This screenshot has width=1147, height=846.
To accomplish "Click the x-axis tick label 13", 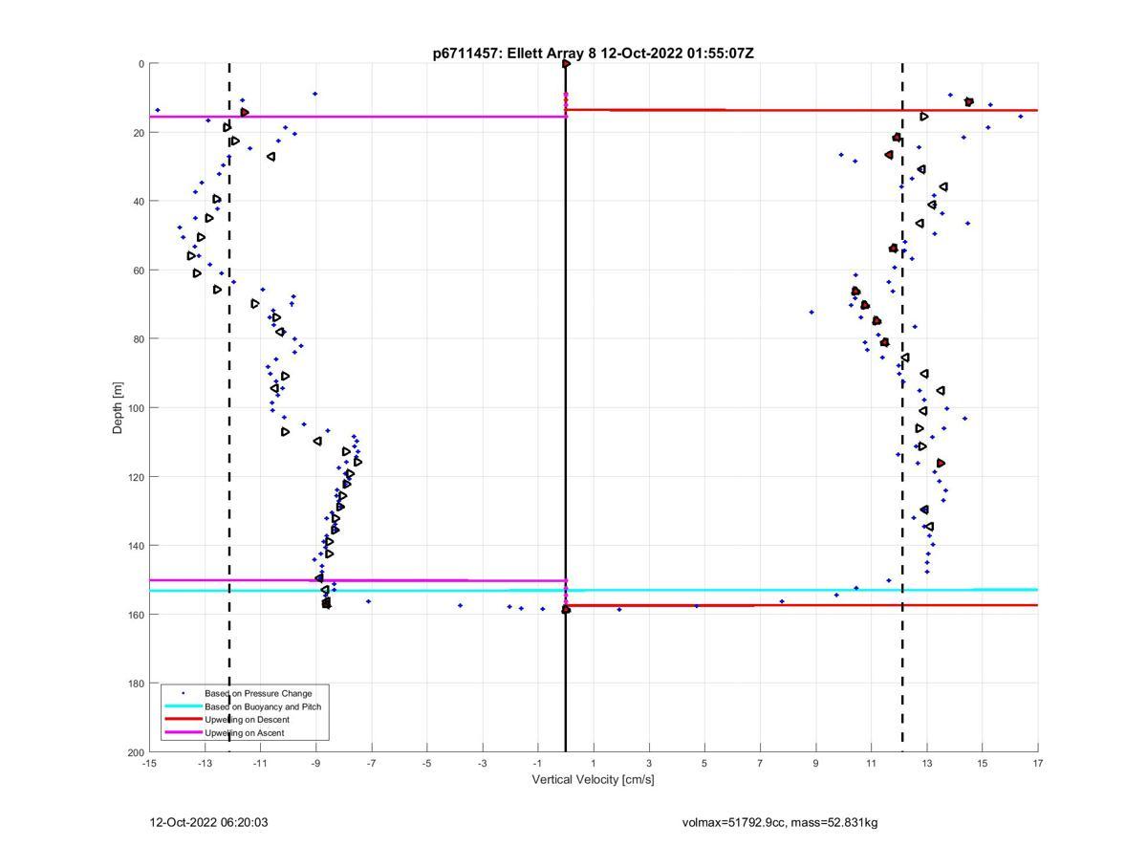I will pyautogui.click(x=927, y=763).
